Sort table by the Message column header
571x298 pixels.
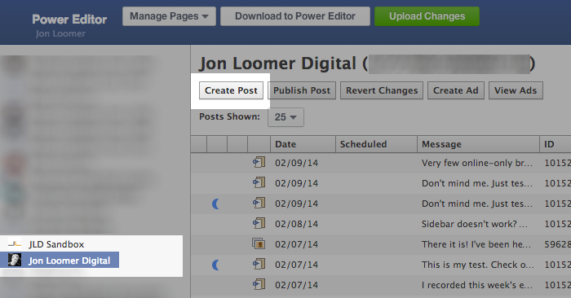click(x=478, y=144)
